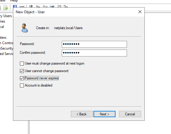171x134 pixels.
Task: Uncheck Password never expires option
Action: 22,78
